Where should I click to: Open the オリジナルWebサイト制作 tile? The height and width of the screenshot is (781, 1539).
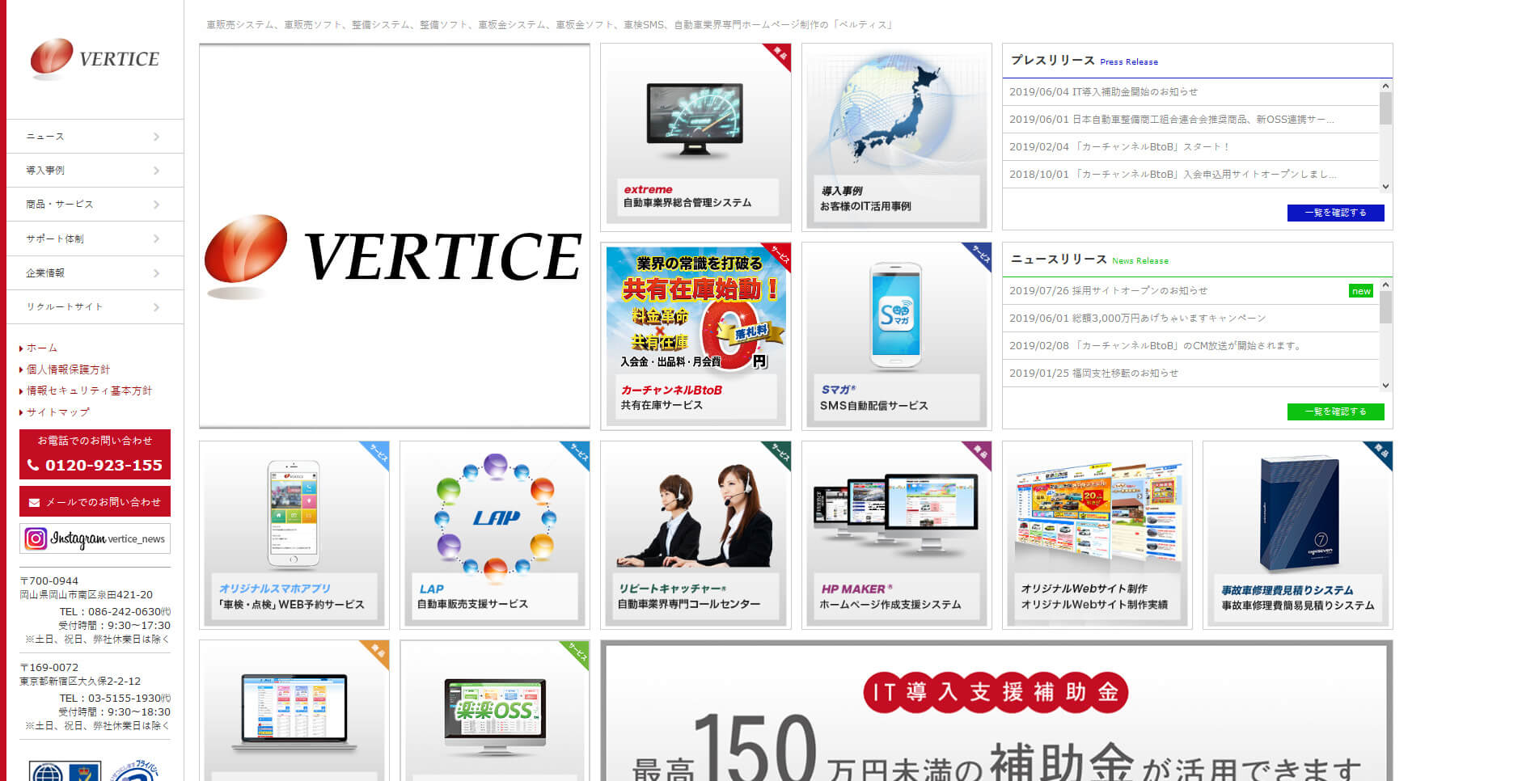tap(1097, 535)
